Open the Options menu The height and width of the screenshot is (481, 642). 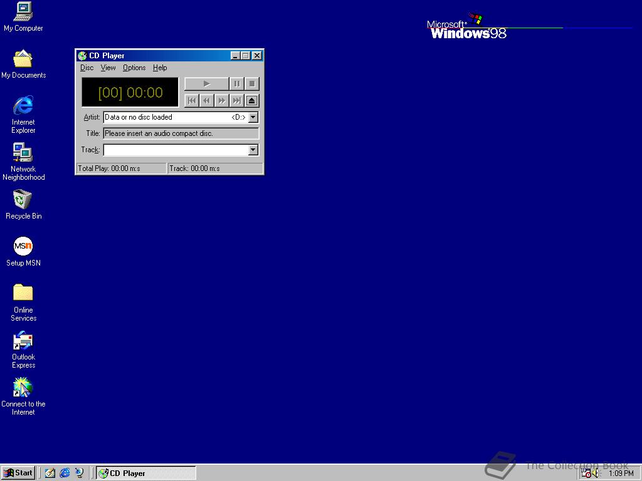134,68
